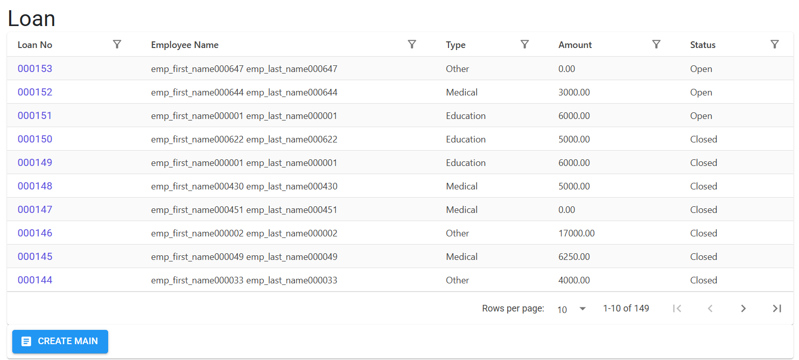Go to first page of loans
Screen dimensions: 799x360
coord(677,308)
